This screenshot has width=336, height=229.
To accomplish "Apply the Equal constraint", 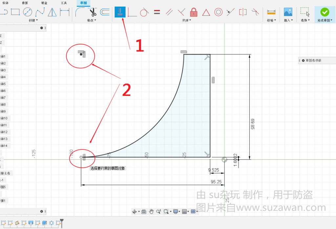I will pos(157,12).
